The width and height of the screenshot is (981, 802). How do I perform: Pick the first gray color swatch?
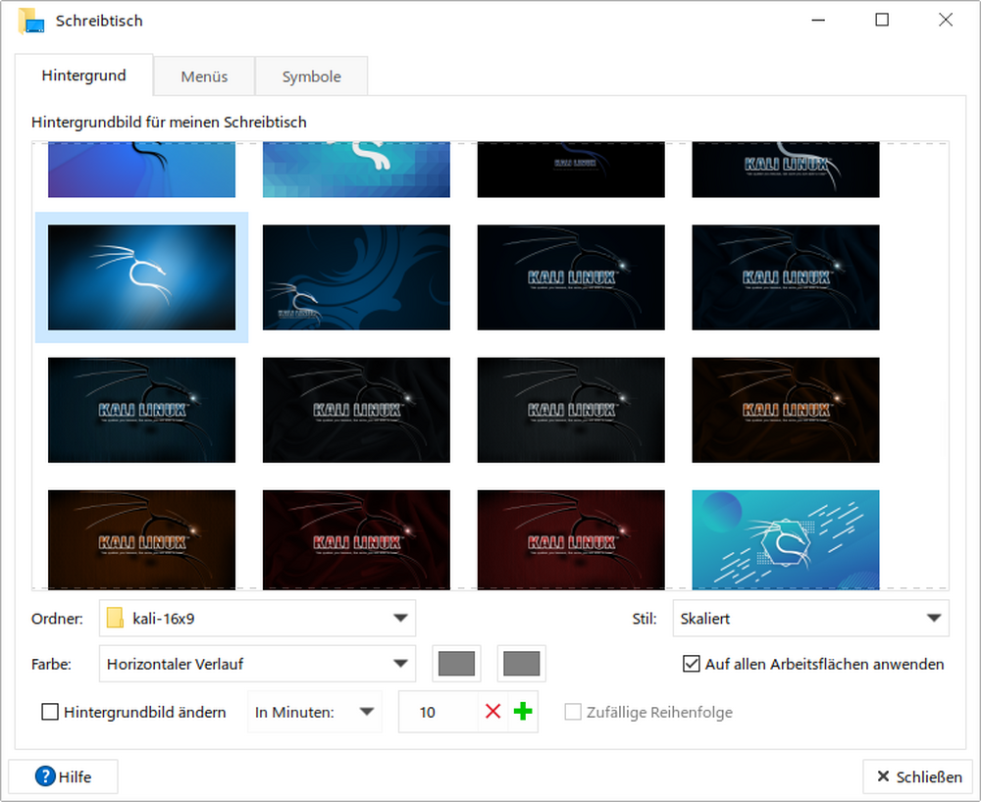(x=457, y=664)
